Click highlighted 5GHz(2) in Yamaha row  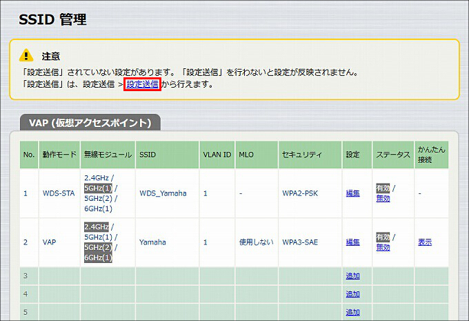pos(98,247)
